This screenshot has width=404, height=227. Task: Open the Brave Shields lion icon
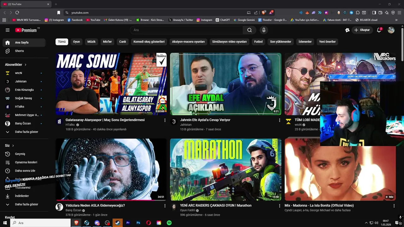click(x=264, y=13)
